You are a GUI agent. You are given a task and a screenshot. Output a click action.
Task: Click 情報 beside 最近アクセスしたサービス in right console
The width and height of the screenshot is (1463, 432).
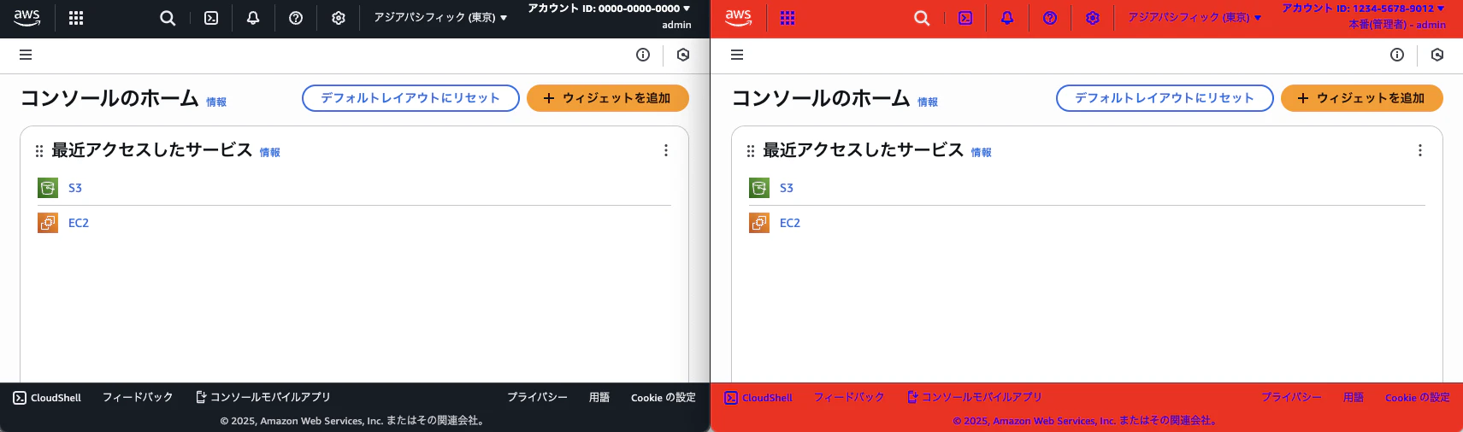pyautogui.click(x=982, y=153)
